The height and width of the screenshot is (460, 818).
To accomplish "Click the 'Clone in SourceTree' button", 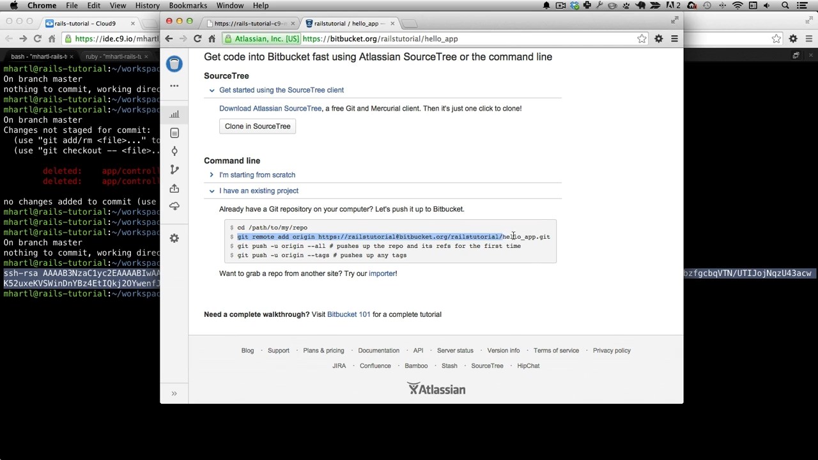I will click(x=258, y=126).
